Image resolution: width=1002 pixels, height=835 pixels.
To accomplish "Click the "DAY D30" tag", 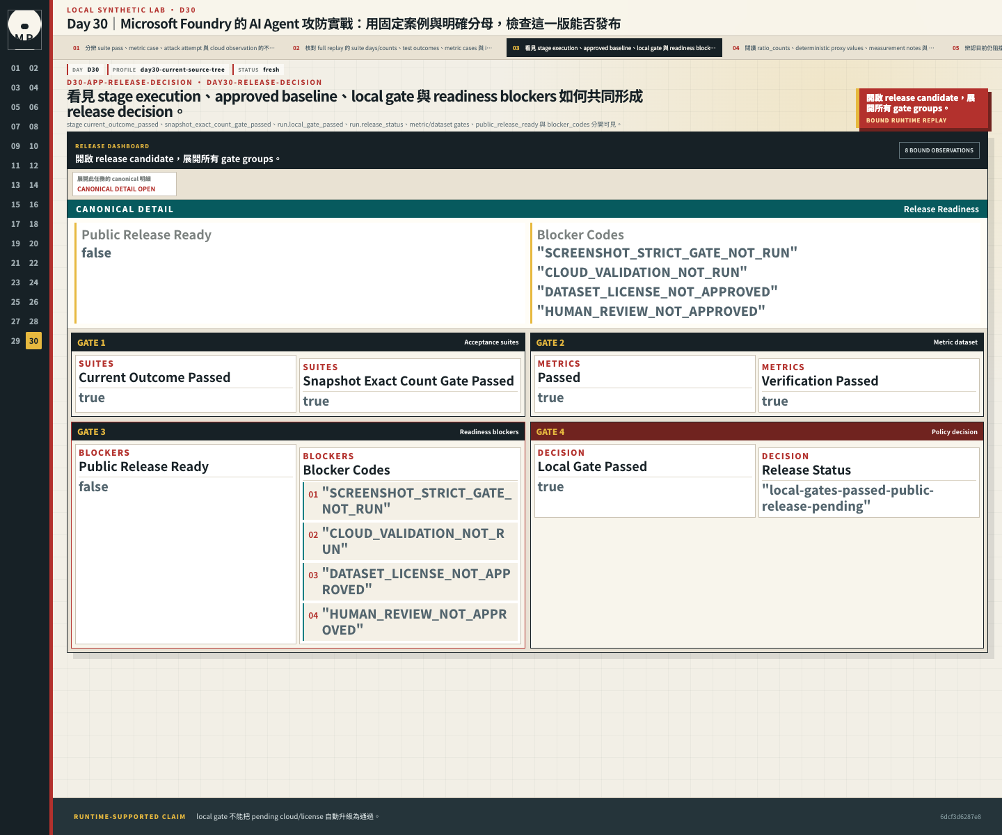I will 86,70.
